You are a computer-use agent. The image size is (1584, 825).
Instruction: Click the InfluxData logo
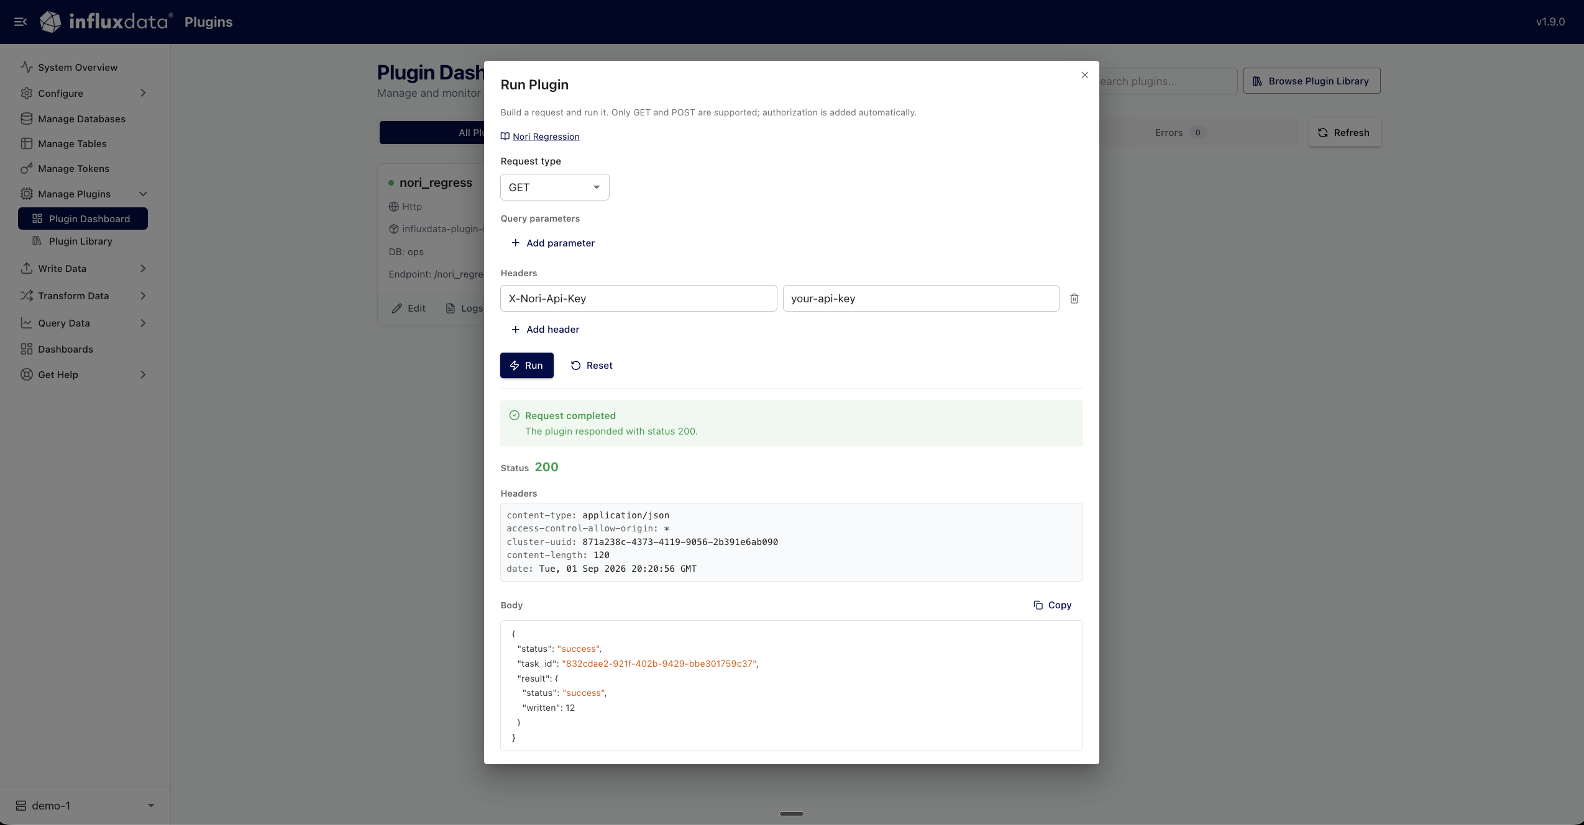pyautogui.click(x=106, y=22)
